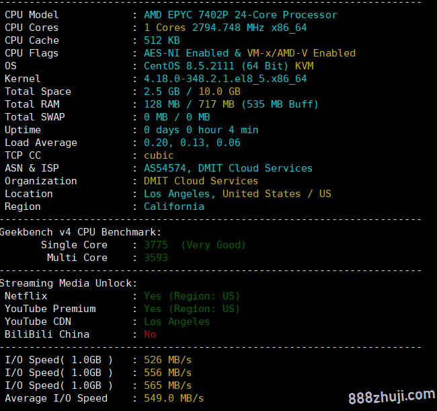The width and height of the screenshot is (437, 411).
Task: Click the Netflix unlock result
Action: coord(191,296)
